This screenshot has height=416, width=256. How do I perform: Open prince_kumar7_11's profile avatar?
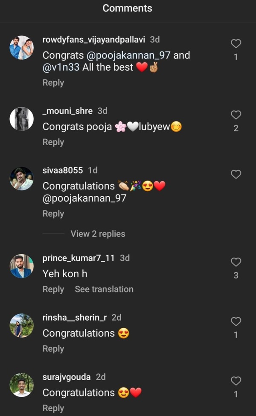click(21, 266)
